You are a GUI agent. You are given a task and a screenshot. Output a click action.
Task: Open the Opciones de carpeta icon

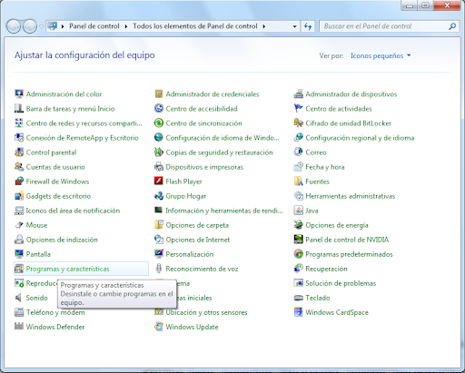159,225
